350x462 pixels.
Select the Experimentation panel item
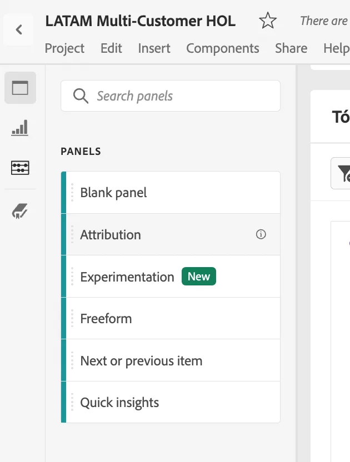[171, 277]
